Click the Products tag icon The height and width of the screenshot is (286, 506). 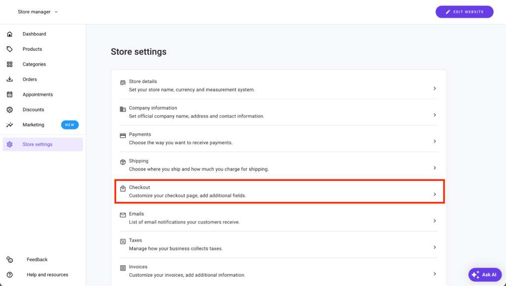coord(9,49)
